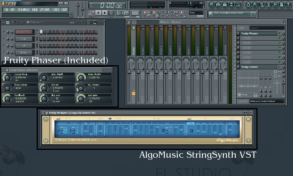Open the piano roll from top toolbar
The image size is (293, 176).
tap(225, 5)
